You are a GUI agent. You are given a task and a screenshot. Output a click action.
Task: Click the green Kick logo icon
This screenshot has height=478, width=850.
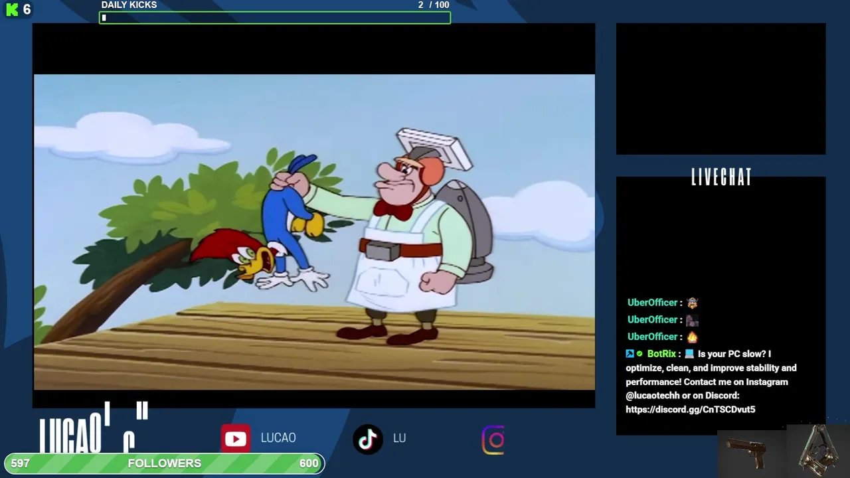12,9
